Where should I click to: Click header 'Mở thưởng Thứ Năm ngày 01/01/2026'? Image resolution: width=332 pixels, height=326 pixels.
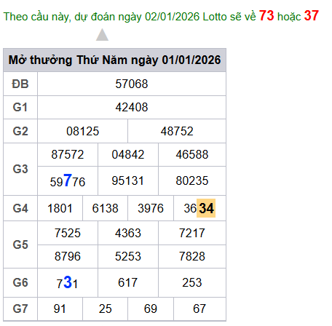click(114, 60)
